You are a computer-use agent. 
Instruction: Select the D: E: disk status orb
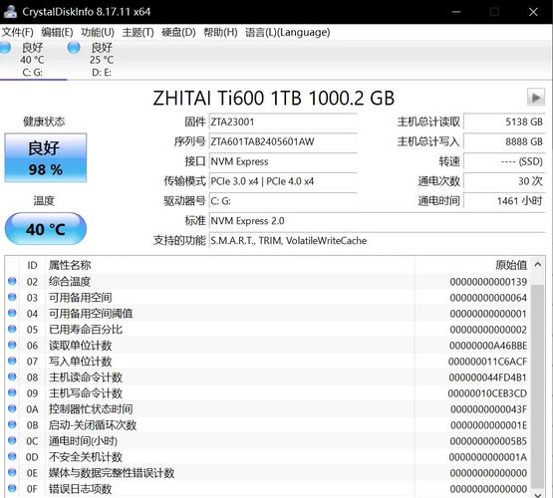(x=74, y=48)
